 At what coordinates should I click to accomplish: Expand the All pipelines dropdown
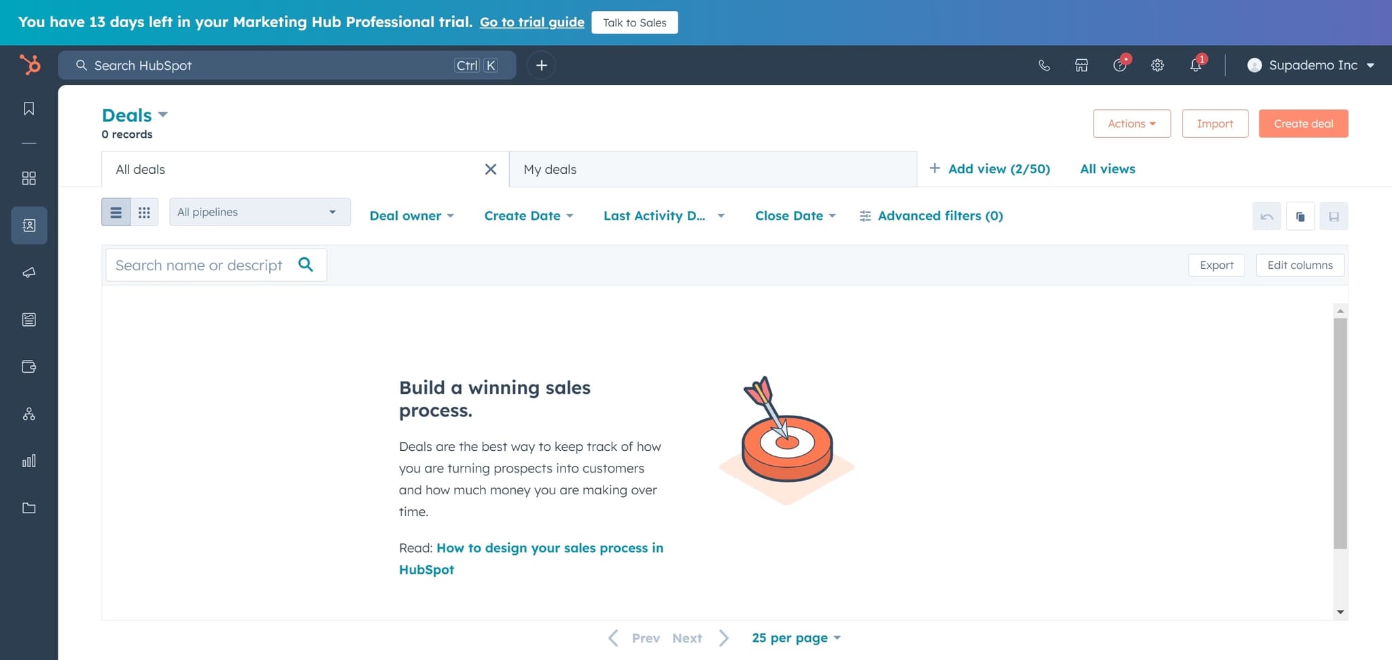pyautogui.click(x=260, y=212)
